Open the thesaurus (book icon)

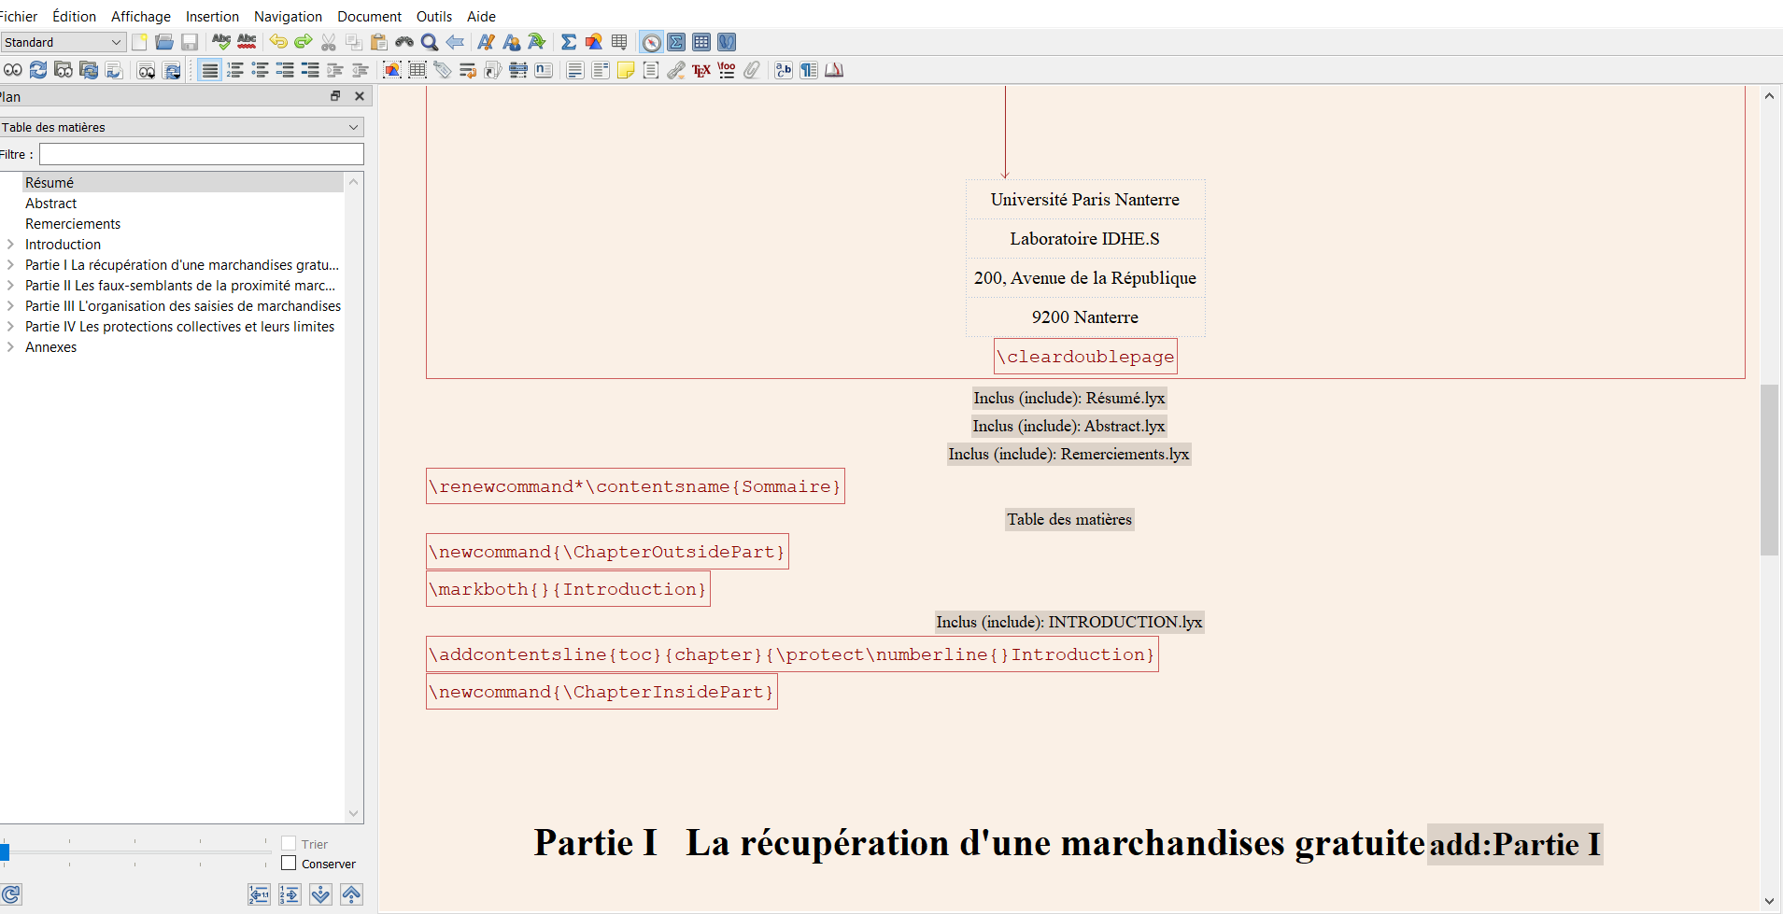pyautogui.click(x=834, y=70)
